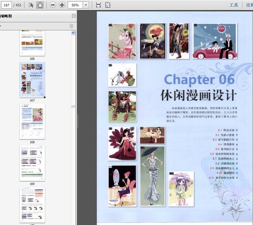Fit one full page in window
Screen dimensions: 253x225
(108, 5)
